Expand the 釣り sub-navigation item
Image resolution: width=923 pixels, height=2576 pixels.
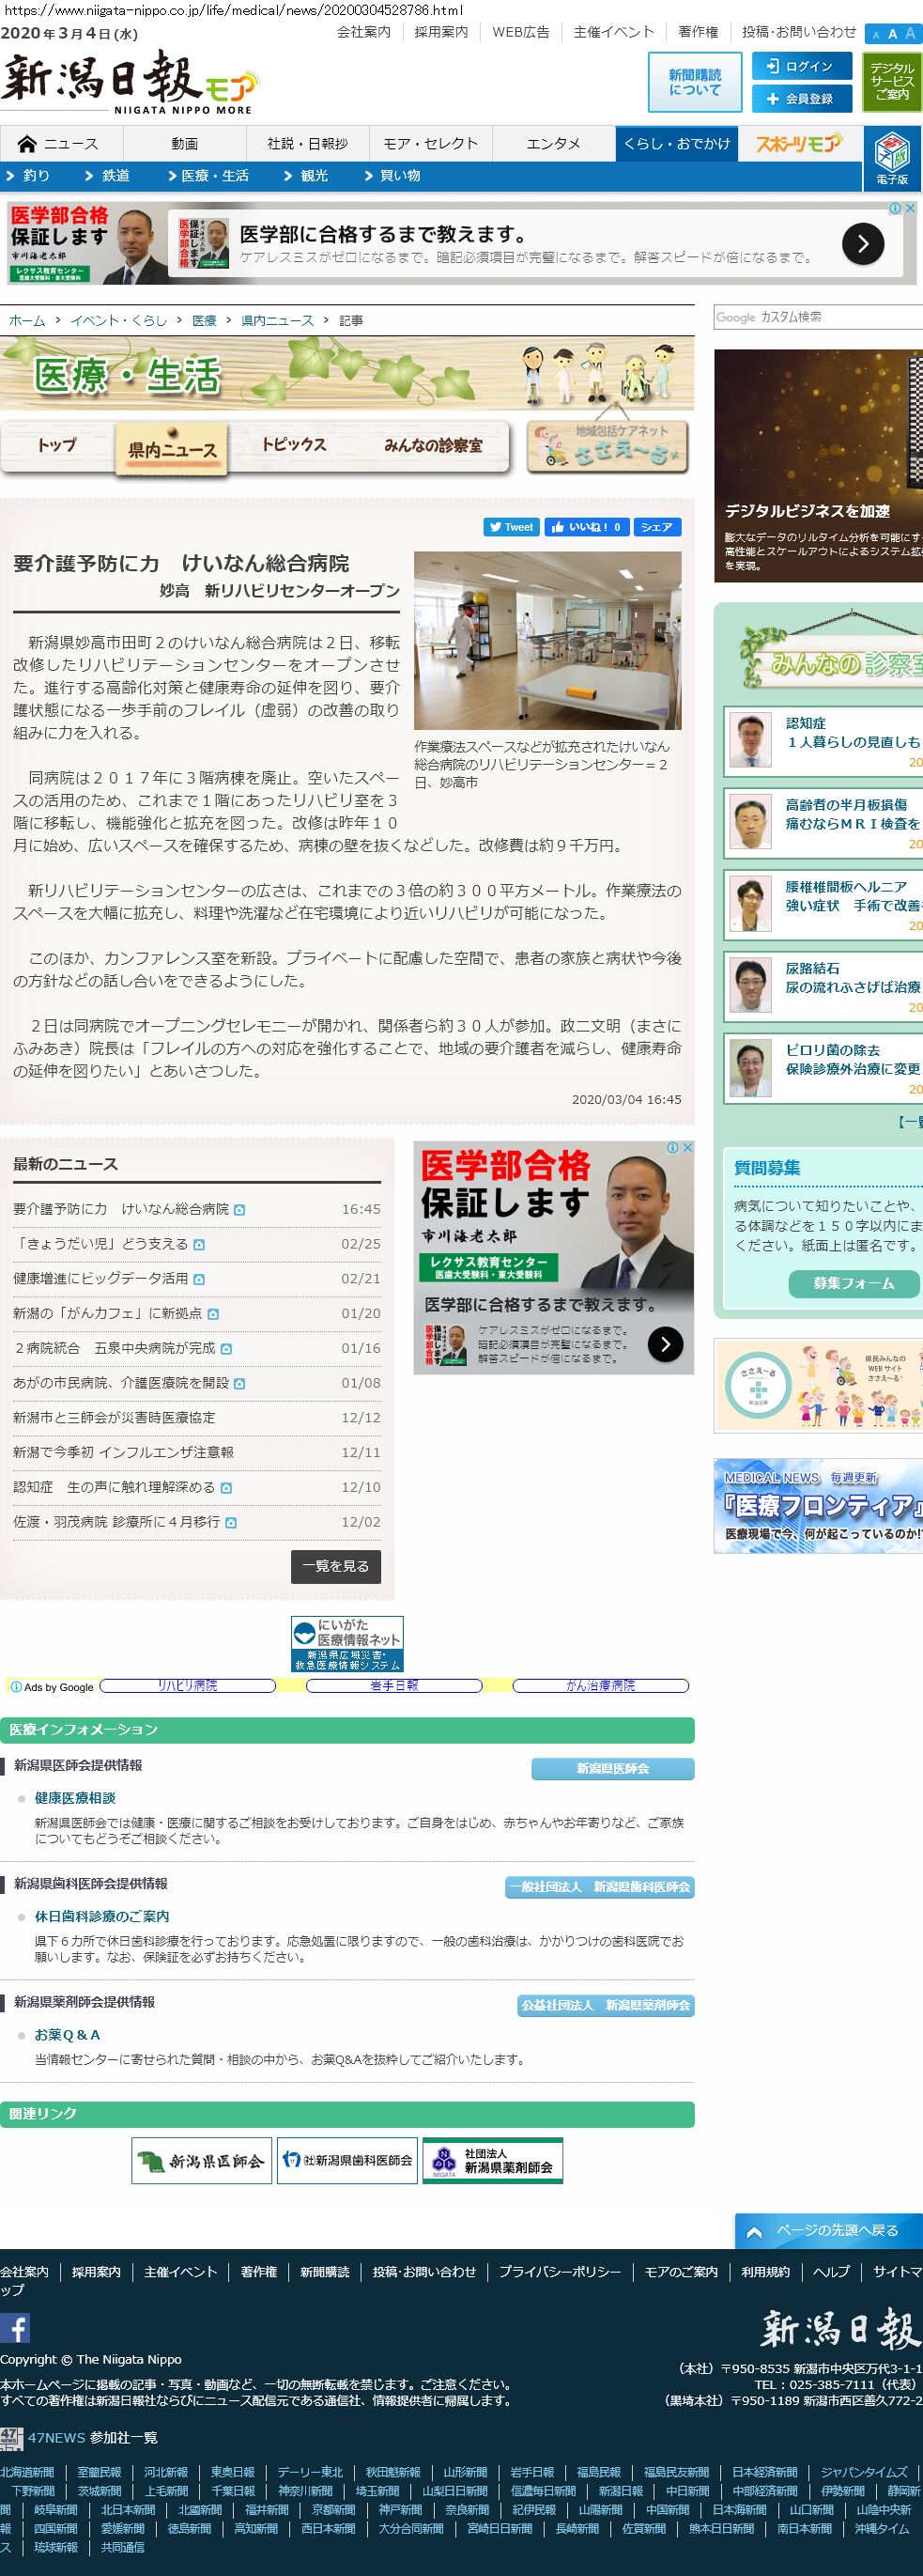tap(28, 176)
